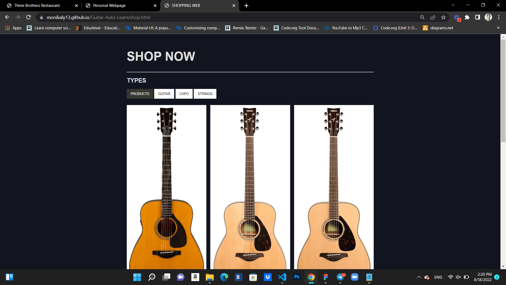This screenshot has height=285, width=506.
Task: Click the GUITAR filter tab
Action: click(x=164, y=94)
